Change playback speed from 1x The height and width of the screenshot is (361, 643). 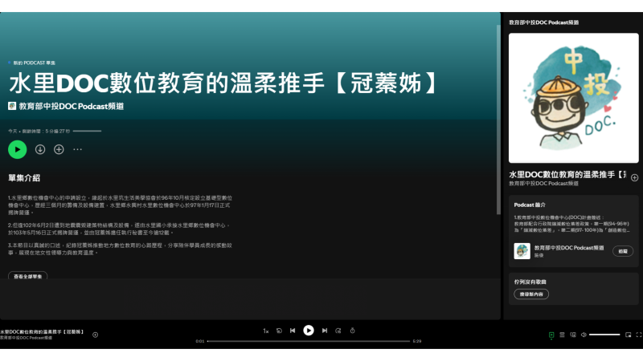click(x=266, y=331)
